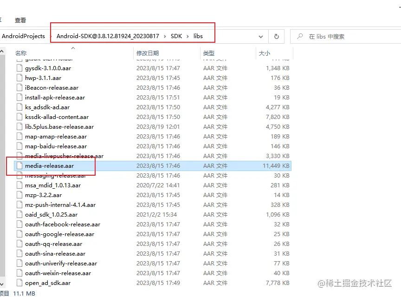Click the file icon of kssdk-allad-content.aar

coord(19,117)
